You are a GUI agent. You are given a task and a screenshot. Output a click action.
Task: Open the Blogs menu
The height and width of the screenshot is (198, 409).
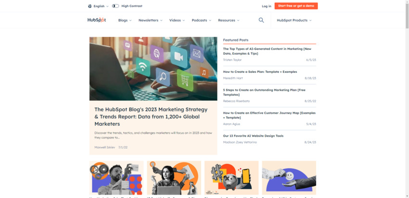click(125, 20)
